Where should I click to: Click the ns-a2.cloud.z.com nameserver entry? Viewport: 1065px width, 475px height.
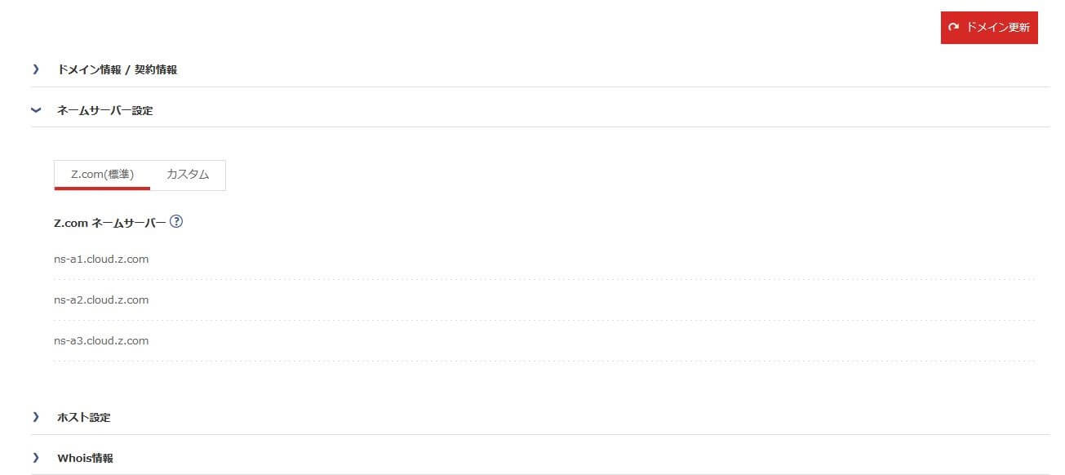tap(101, 300)
